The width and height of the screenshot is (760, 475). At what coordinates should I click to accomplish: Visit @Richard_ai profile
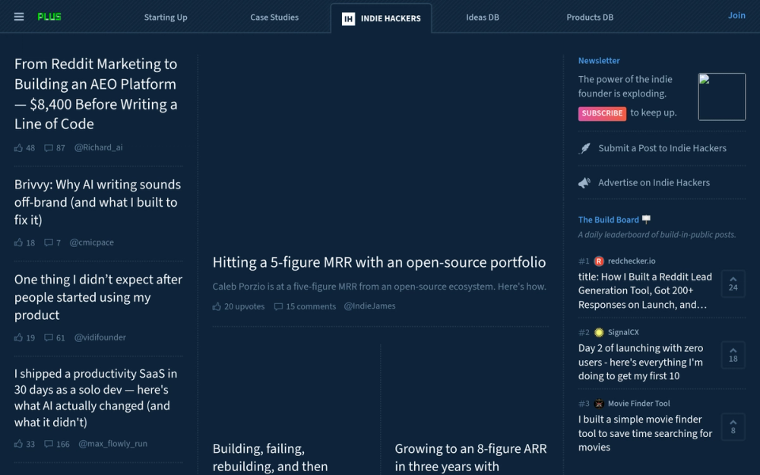tap(98, 147)
